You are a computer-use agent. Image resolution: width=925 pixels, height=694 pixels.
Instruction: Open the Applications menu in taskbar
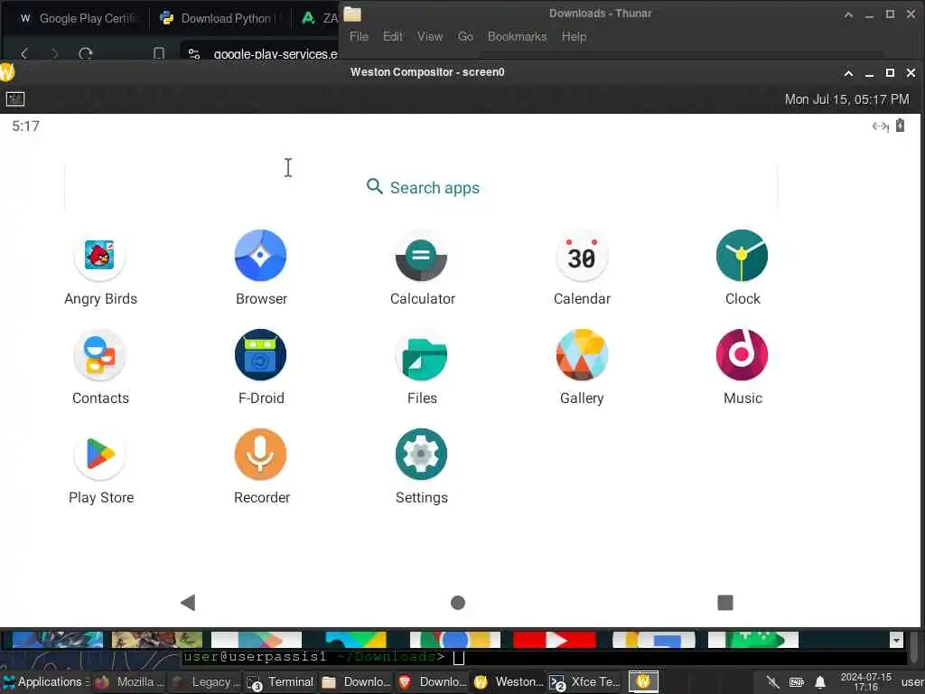pos(43,681)
